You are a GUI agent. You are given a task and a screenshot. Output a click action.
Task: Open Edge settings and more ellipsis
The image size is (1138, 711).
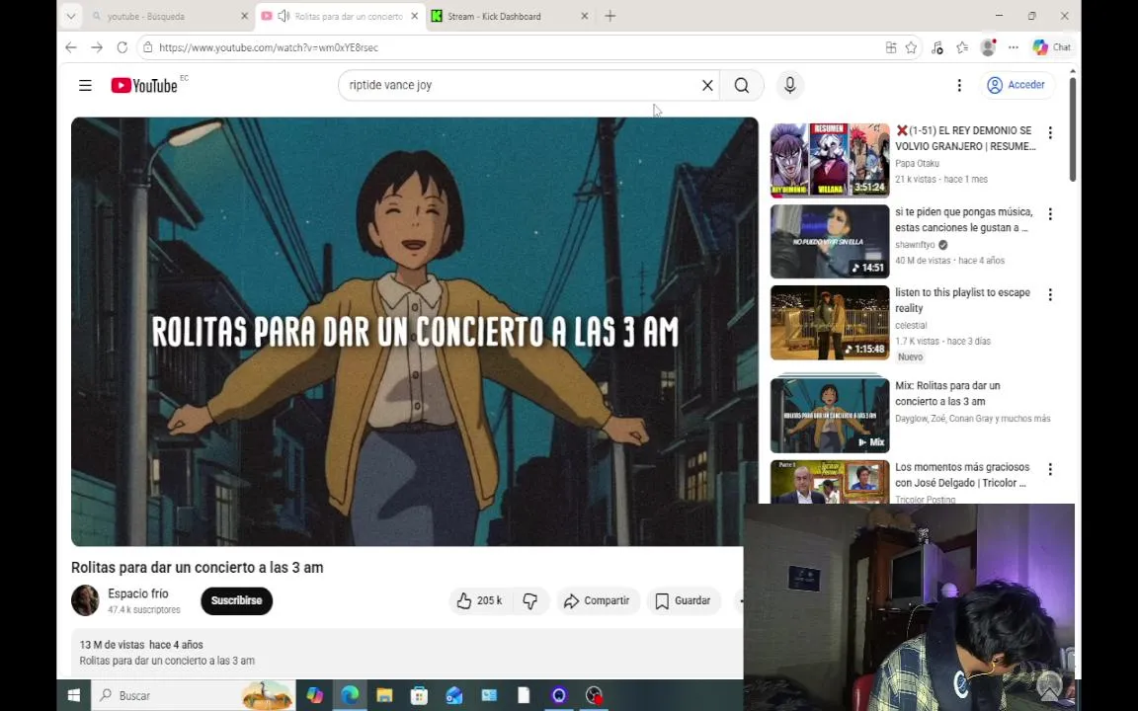[x=1014, y=47]
